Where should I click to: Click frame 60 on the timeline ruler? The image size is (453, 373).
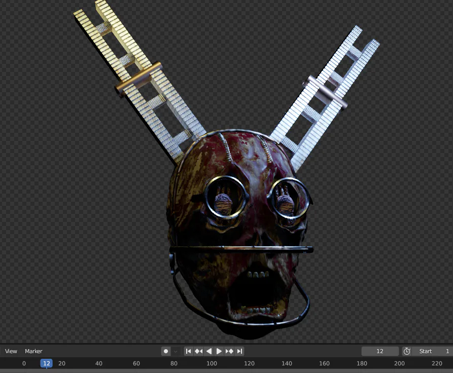tap(136, 363)
